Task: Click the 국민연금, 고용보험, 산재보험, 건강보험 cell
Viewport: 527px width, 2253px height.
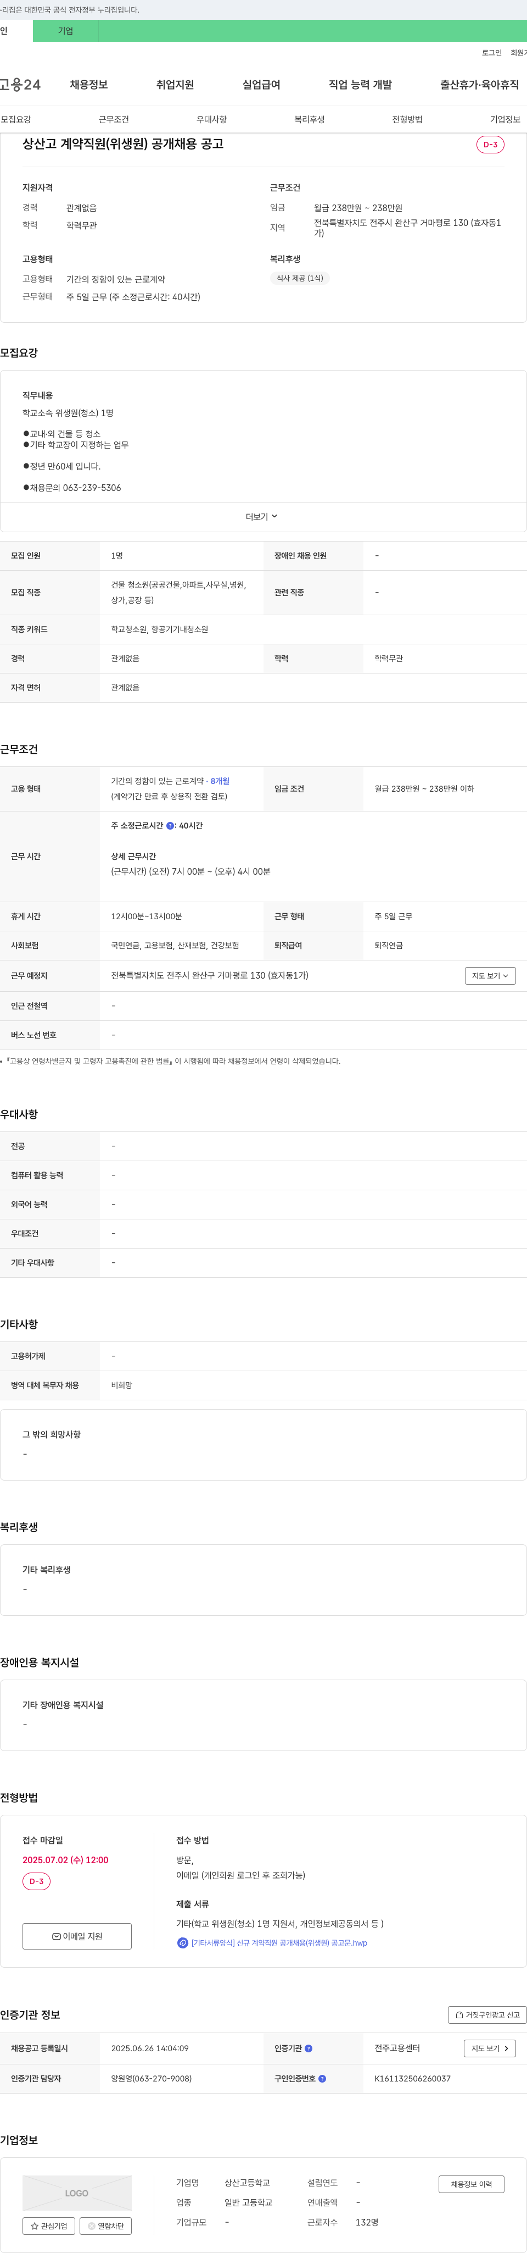Action: click(175, 946)
